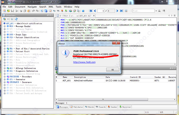Click the green download arrow toolbar icon
The image size is (179, 115).
(66, 11)
